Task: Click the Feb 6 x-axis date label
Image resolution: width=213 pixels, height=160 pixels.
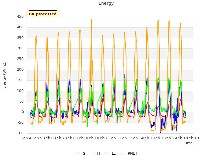Action: (49, 138)
